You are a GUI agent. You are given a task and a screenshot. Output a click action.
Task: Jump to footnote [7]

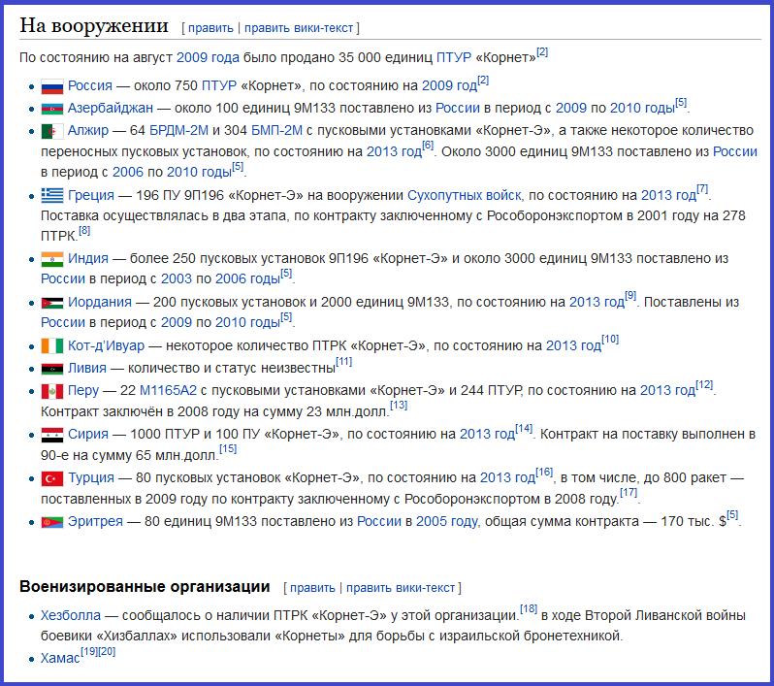click(702, 188)
